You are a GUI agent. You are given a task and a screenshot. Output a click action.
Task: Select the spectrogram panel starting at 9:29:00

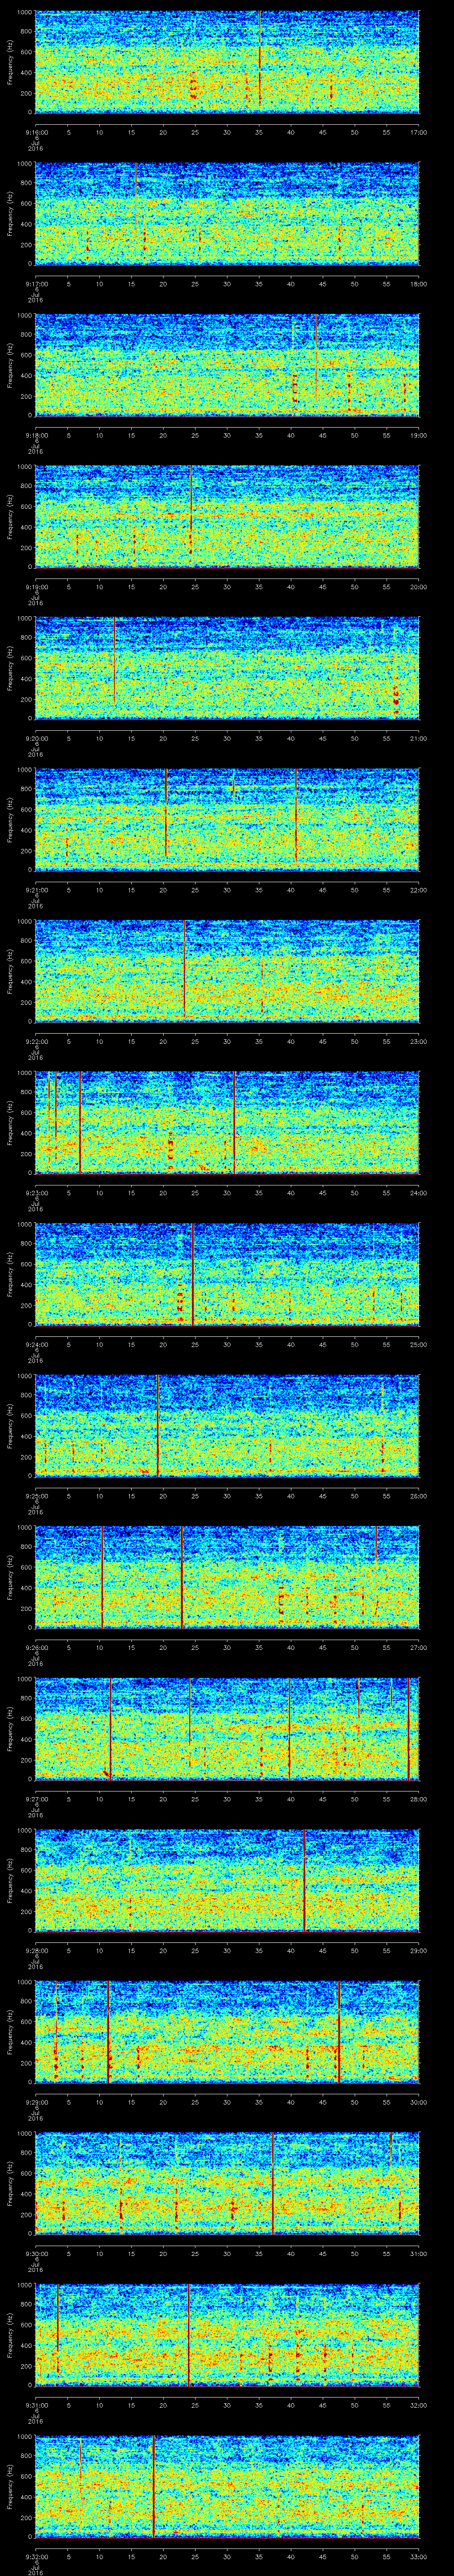point(227,2032)
